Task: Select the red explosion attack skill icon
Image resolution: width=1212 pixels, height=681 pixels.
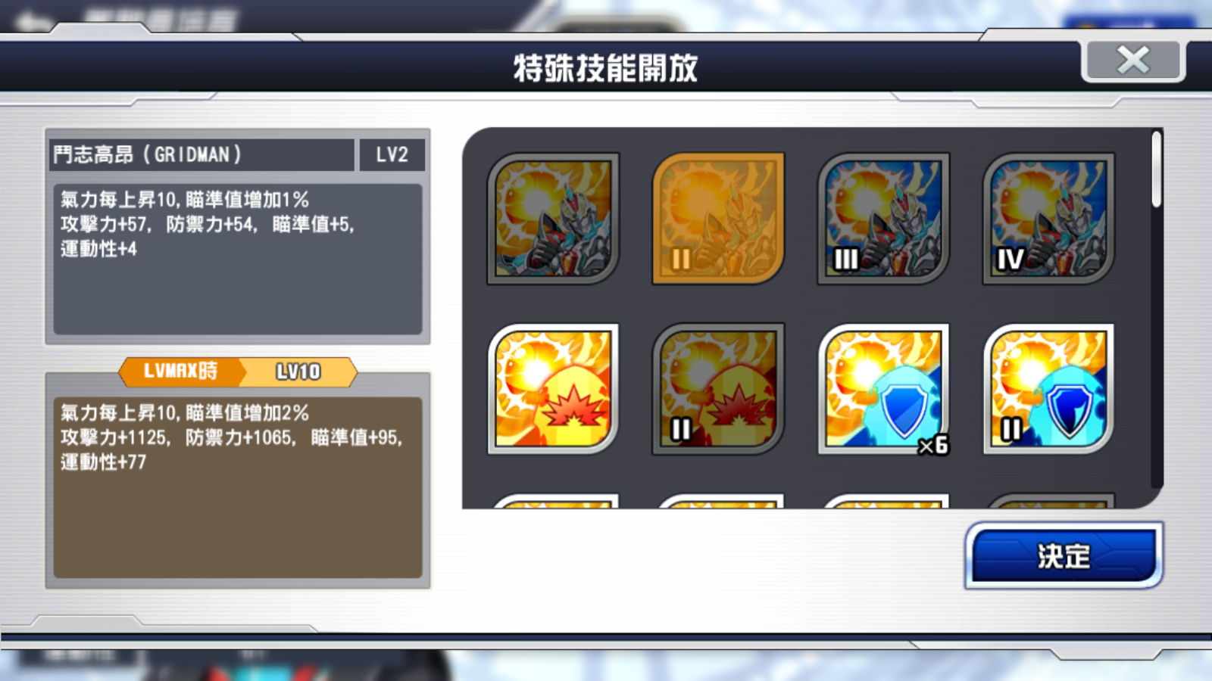Action: (x=553, y=389)
